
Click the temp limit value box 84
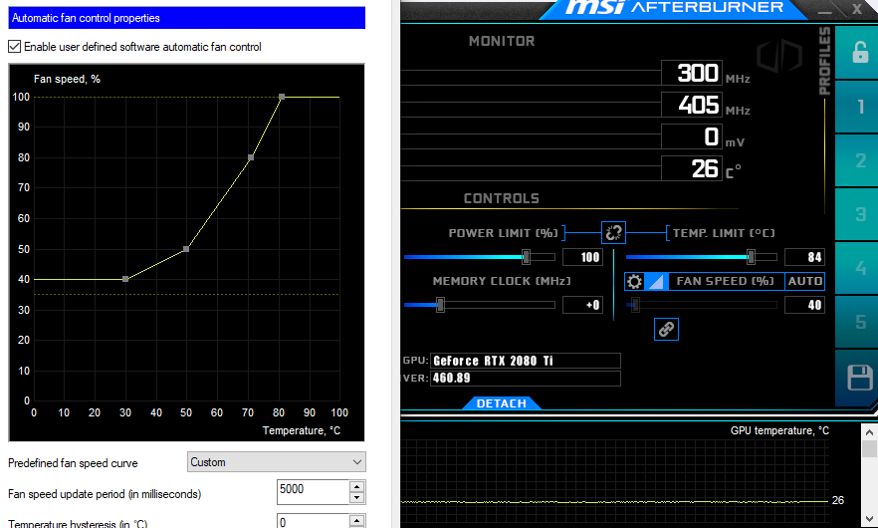[x=804, y=257]
